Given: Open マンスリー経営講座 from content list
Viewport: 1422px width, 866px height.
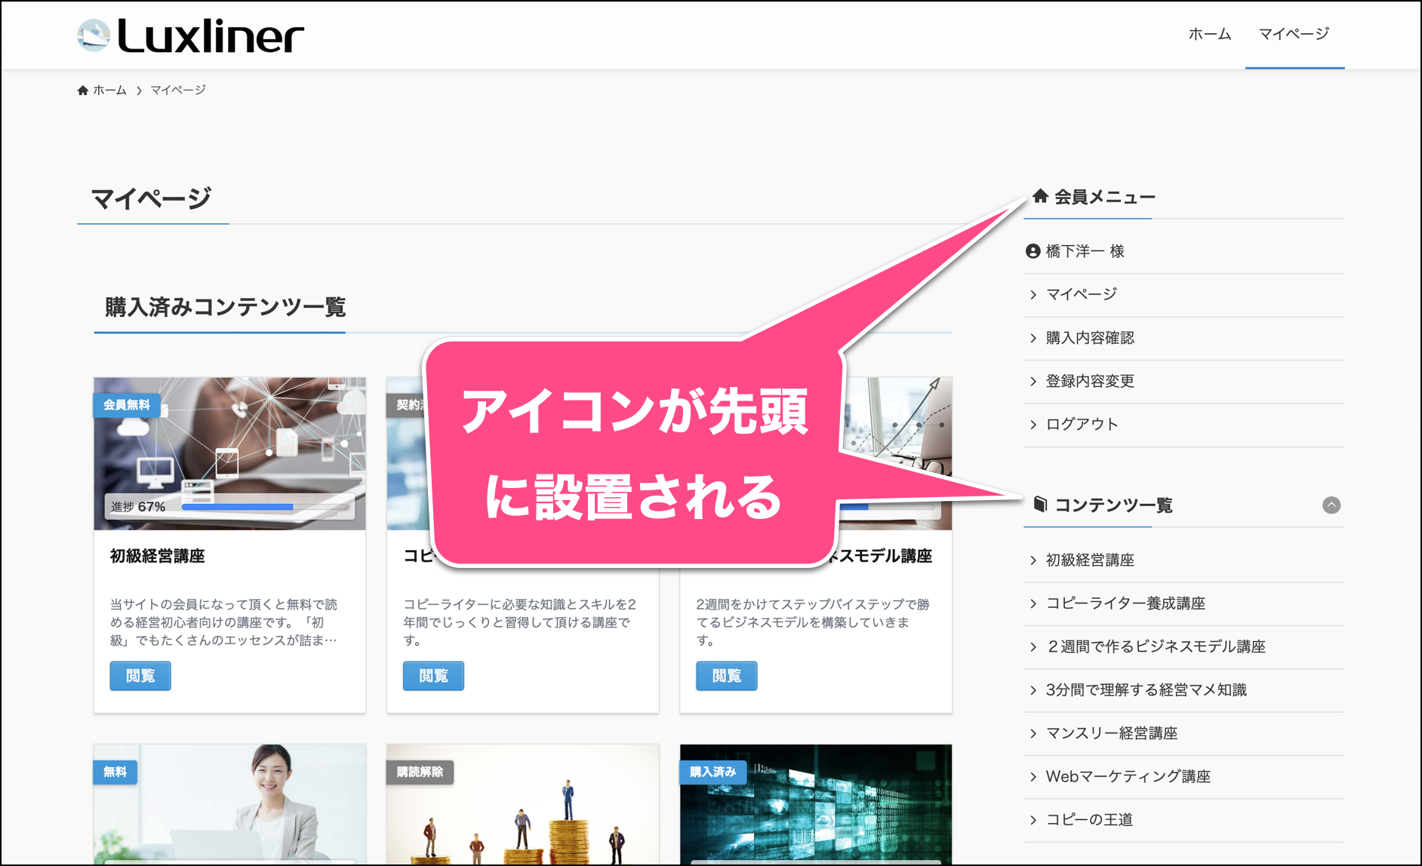Looking at the screenshot, I should (1111, 733).
